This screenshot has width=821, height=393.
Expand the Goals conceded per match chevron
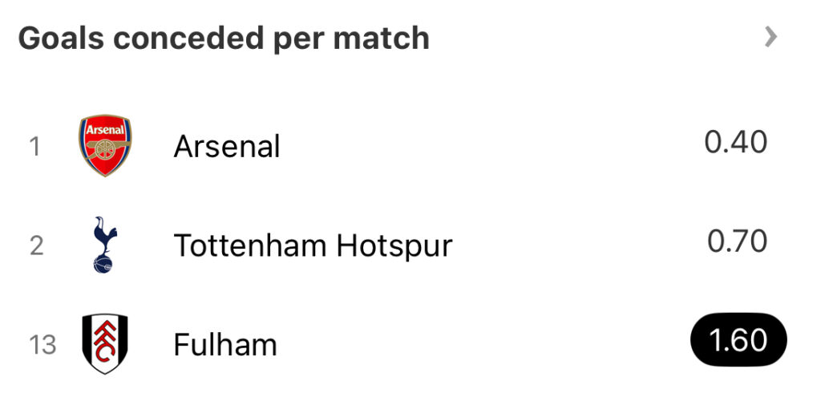(770, 37)
